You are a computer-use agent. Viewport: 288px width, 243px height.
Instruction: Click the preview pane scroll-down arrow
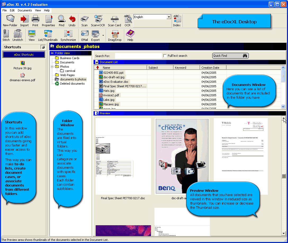click(283, 233)
